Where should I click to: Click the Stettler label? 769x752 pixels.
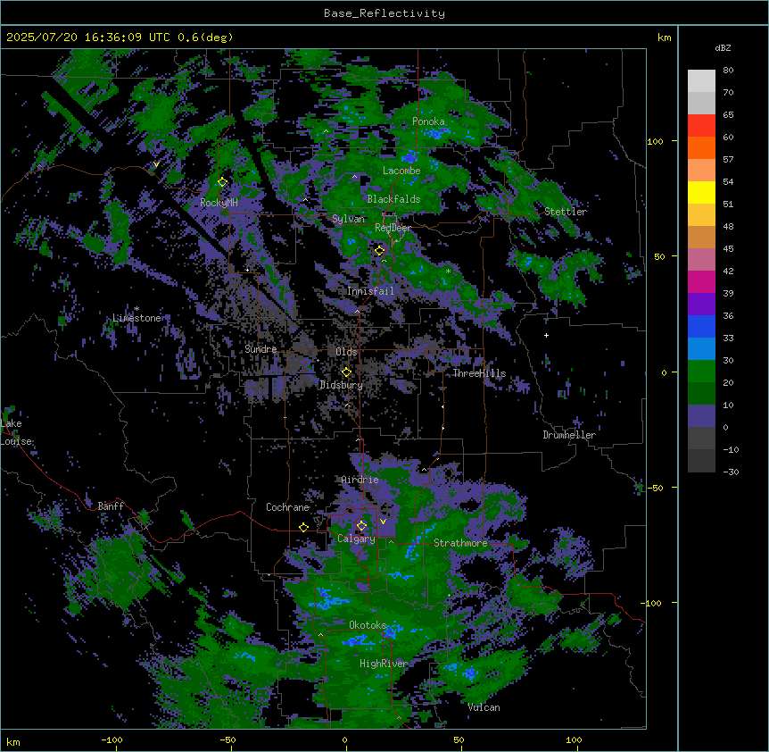[x=565, y=212]
